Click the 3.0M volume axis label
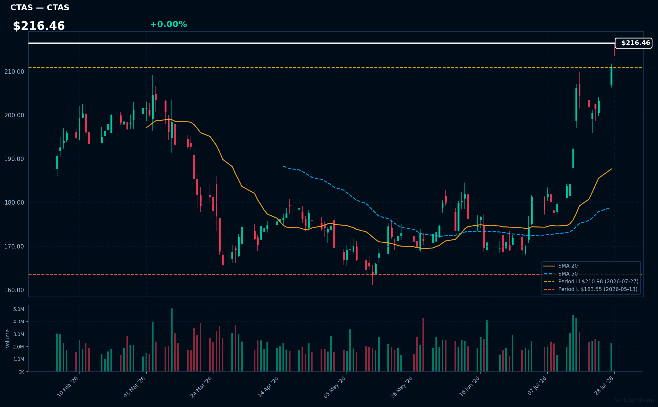Viewport: 658px width, 407px height. [19, 334]
